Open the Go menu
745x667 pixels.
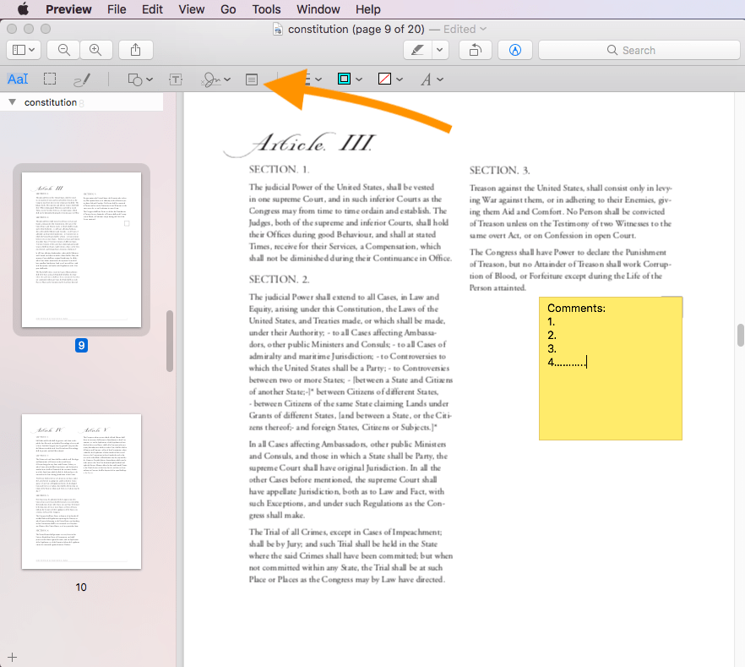228,9
